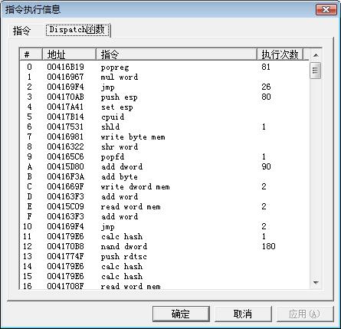Select row 14 'calc hash'
This screenshot has height=329, width=341.
[164, 266]
